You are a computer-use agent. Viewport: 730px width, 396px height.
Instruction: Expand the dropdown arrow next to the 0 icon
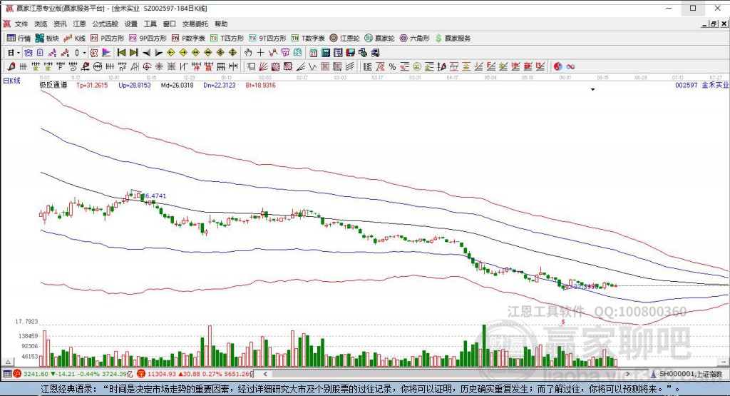[x=84, y=53]
